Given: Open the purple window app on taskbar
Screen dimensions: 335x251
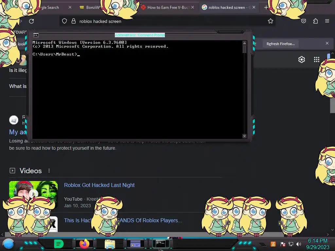Looking at the screenshot, I should click(x=135, y=244).
